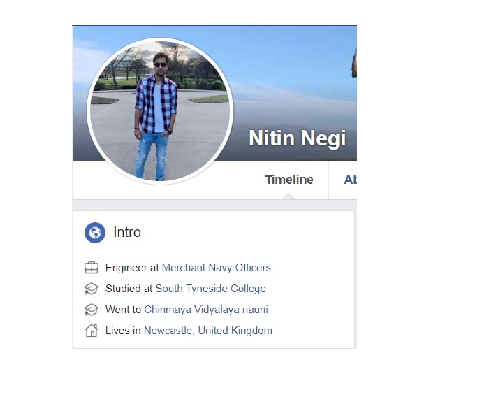Click the Studied at text label
This screenshot has height=418, width=489.
pyautogui.click(x=129, y=289)
